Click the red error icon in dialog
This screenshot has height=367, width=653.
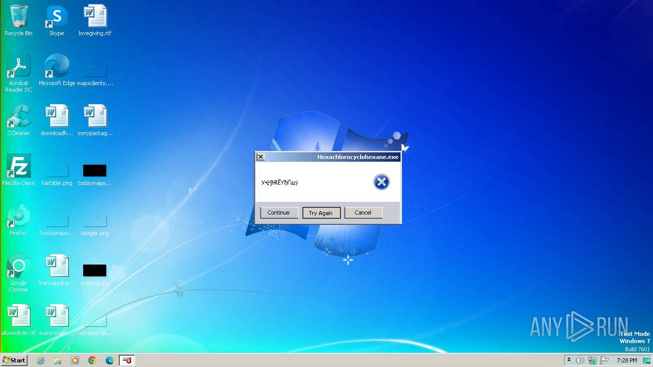pos(381,182)
